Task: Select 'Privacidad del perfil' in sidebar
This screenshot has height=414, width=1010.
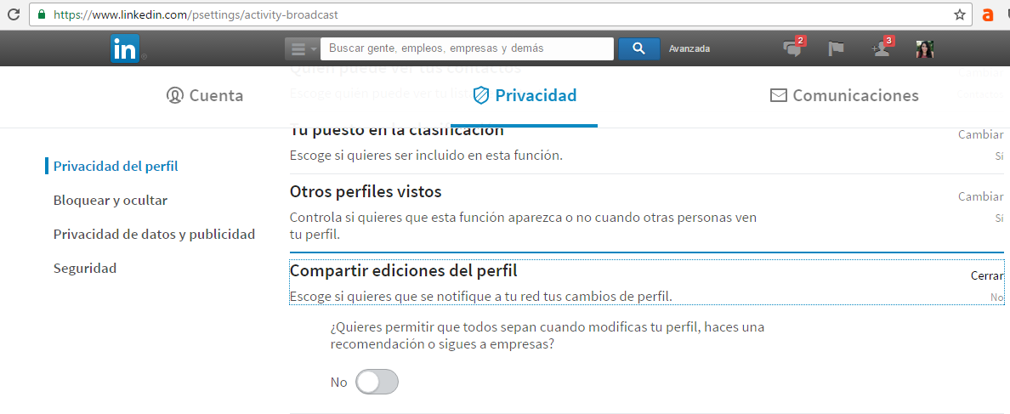Action: (116, 166)
